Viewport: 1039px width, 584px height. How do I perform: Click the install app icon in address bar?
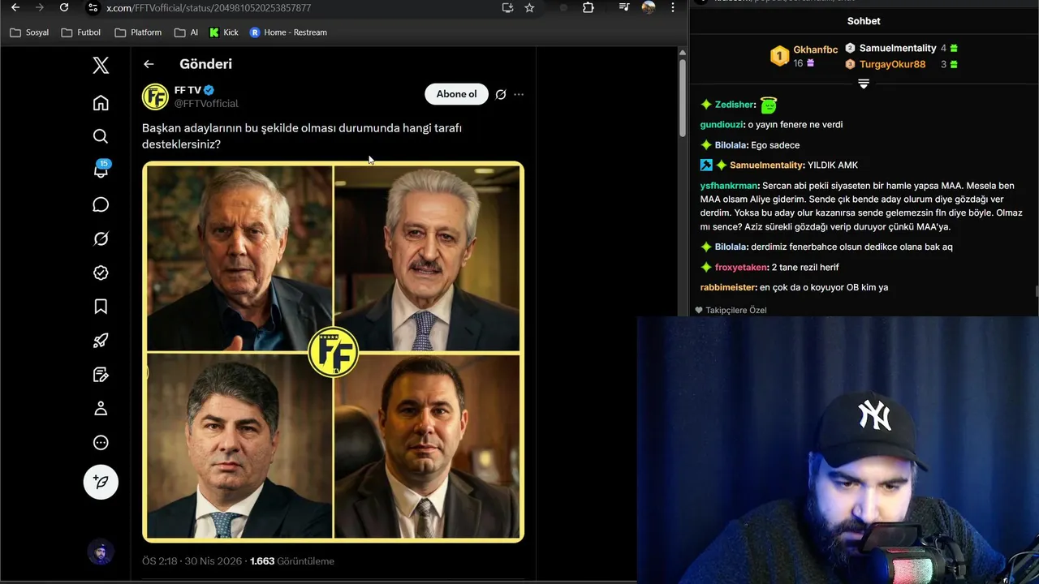pyautogui.click(x=507, y=7)
